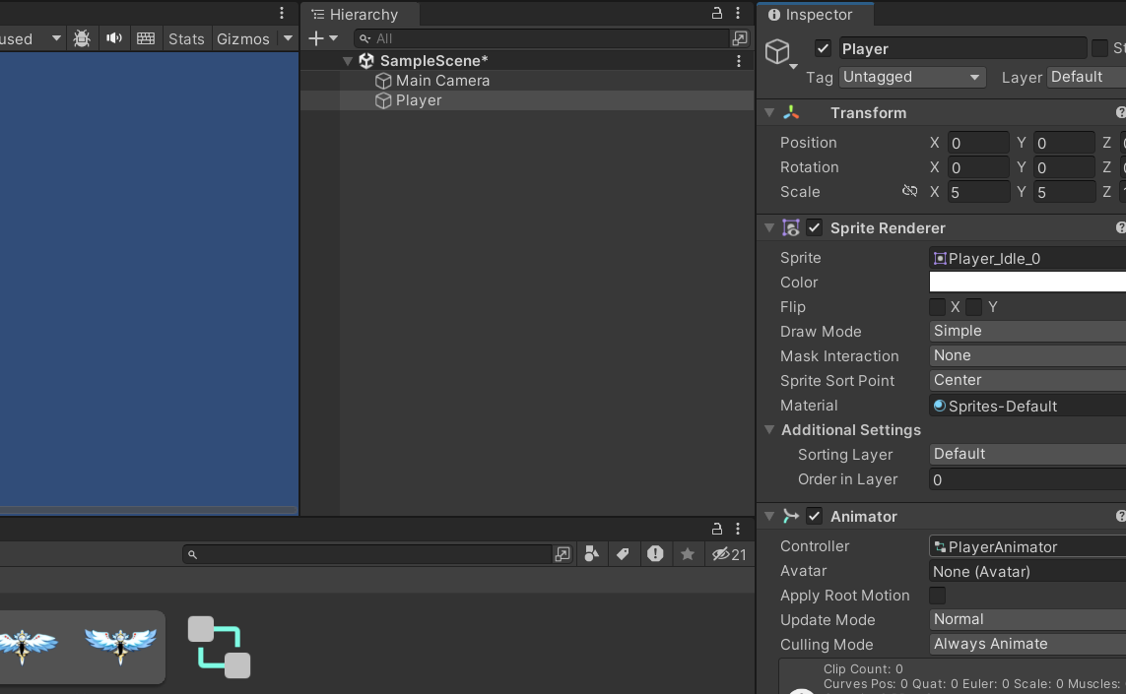
Task: Toggle the keyboard shortcuts icon in Game view
Action: [x=146, y=38]
